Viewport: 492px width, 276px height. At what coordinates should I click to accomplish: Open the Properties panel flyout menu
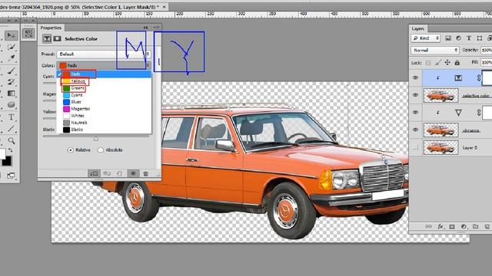pyautogui.click(x=157, y=28)
